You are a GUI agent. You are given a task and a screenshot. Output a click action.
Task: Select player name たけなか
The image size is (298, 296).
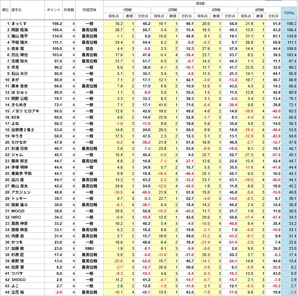19,142
